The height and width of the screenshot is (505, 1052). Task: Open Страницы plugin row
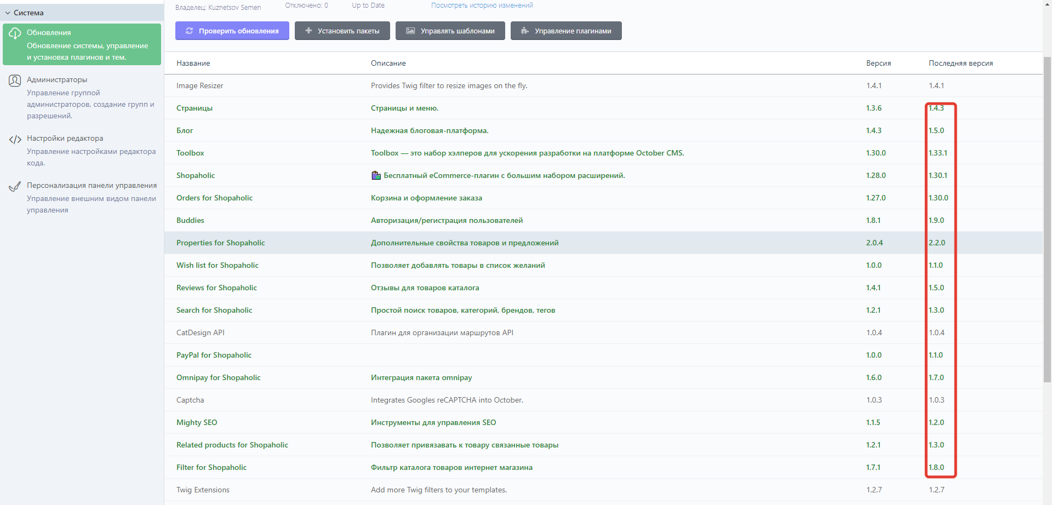click(x=603, y=108)
